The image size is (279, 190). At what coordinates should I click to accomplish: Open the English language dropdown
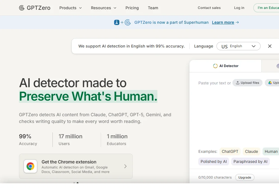(x=239, y=46)
